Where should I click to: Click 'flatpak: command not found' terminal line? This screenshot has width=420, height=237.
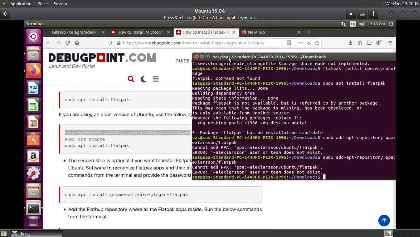[x=226, y=78]
